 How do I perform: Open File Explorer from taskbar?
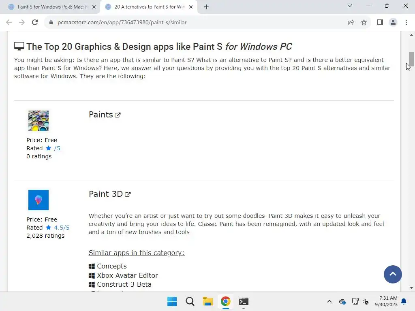[x=208, y=301]
